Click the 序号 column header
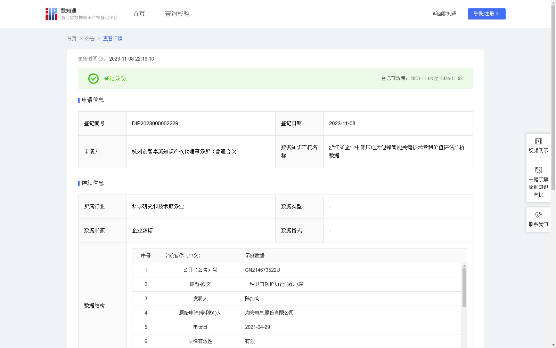 coord(146,256)
